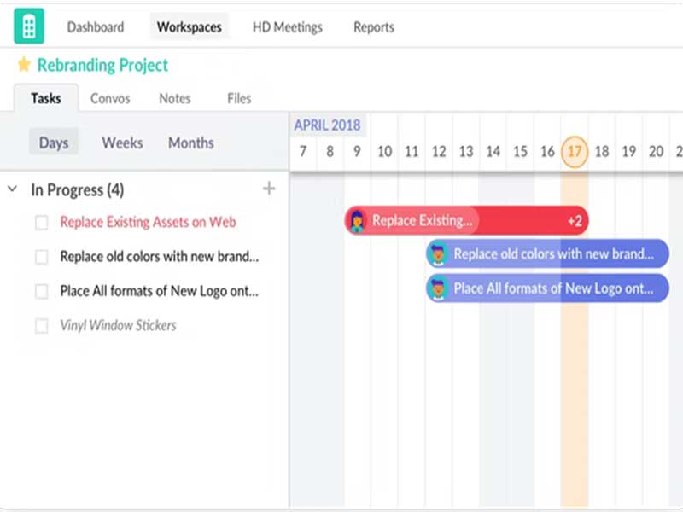Click today's date marker 17
Screen dimensions: 683x512
575,152
